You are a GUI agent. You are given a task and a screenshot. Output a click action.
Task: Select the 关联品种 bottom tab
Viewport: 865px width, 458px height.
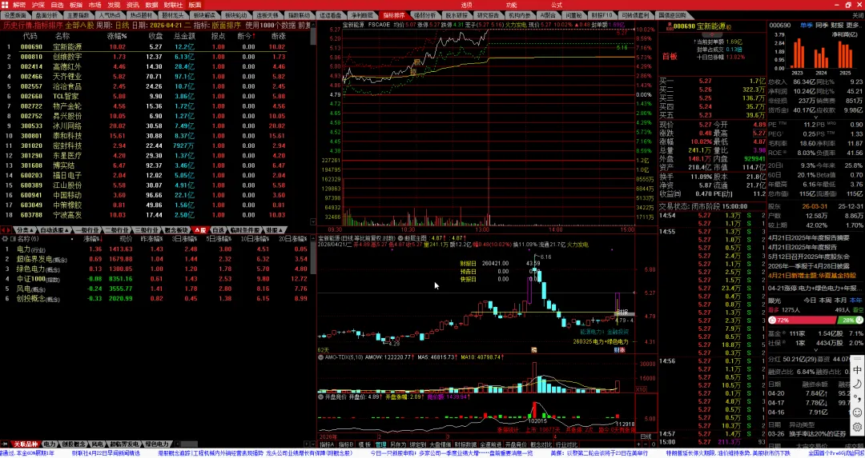tap(26, 444)
